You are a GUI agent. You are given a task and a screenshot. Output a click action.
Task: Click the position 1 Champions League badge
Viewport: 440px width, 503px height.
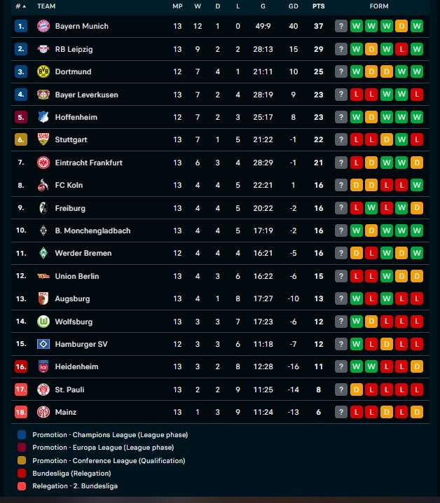point(21,26)
